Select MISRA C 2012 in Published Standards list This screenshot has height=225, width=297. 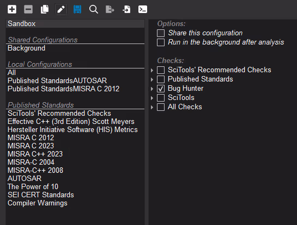pyautogui.click(x=75, y=137)
